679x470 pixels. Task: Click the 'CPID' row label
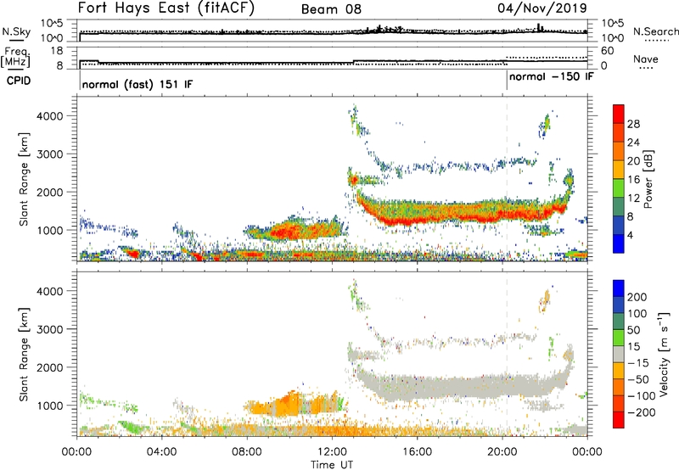(x=19, y=81)
